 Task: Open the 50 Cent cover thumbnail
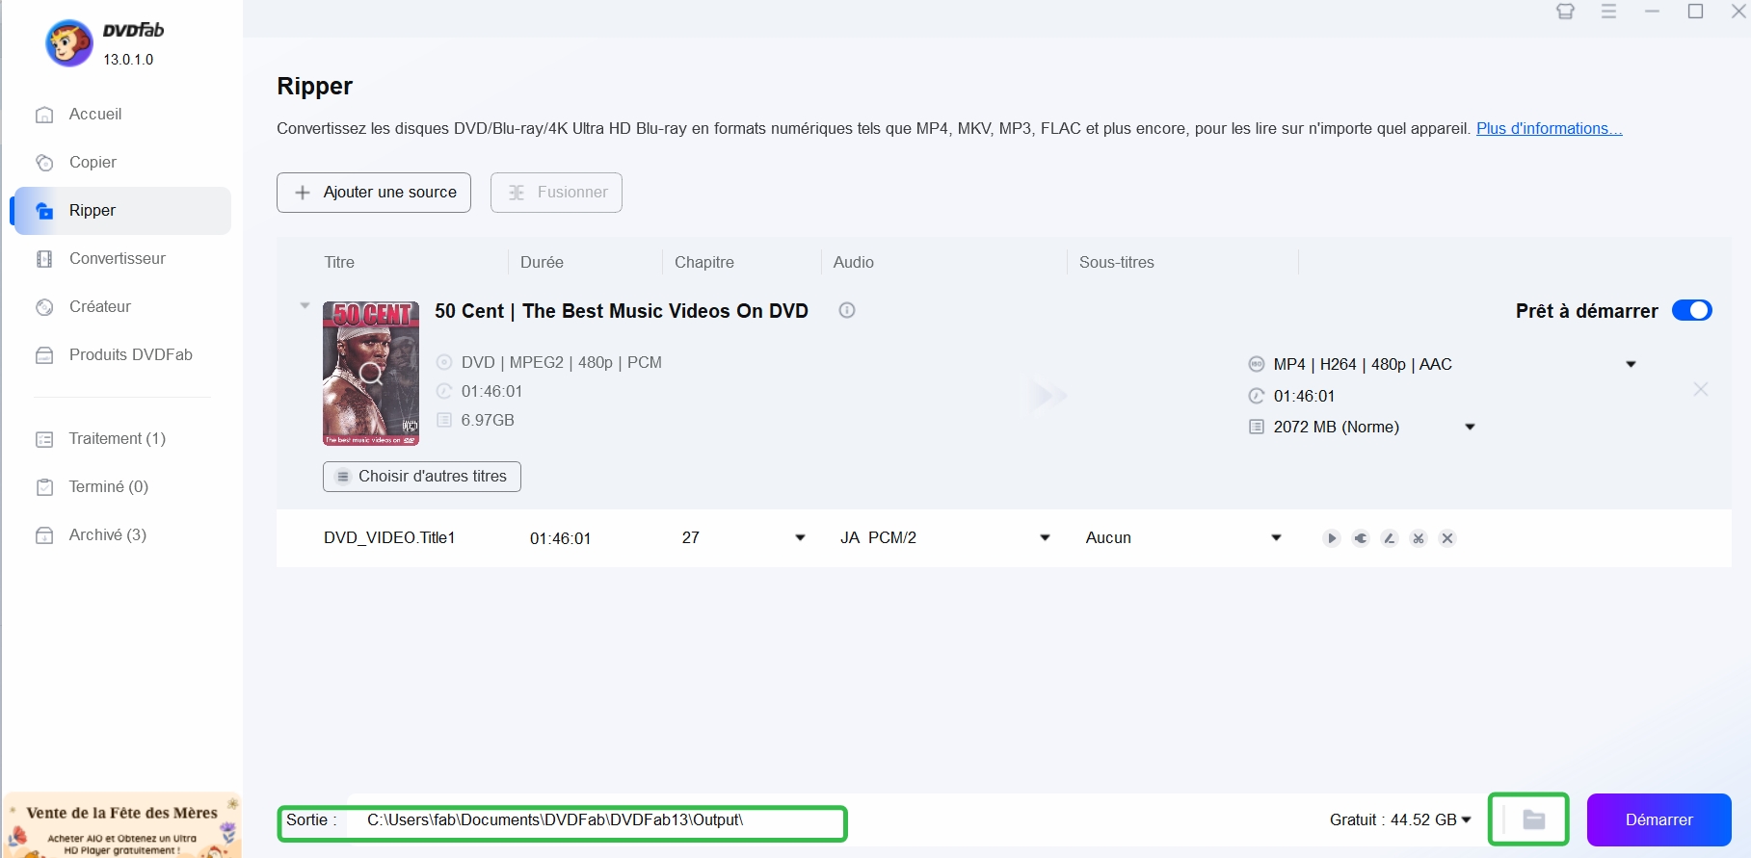click(371, 374)
